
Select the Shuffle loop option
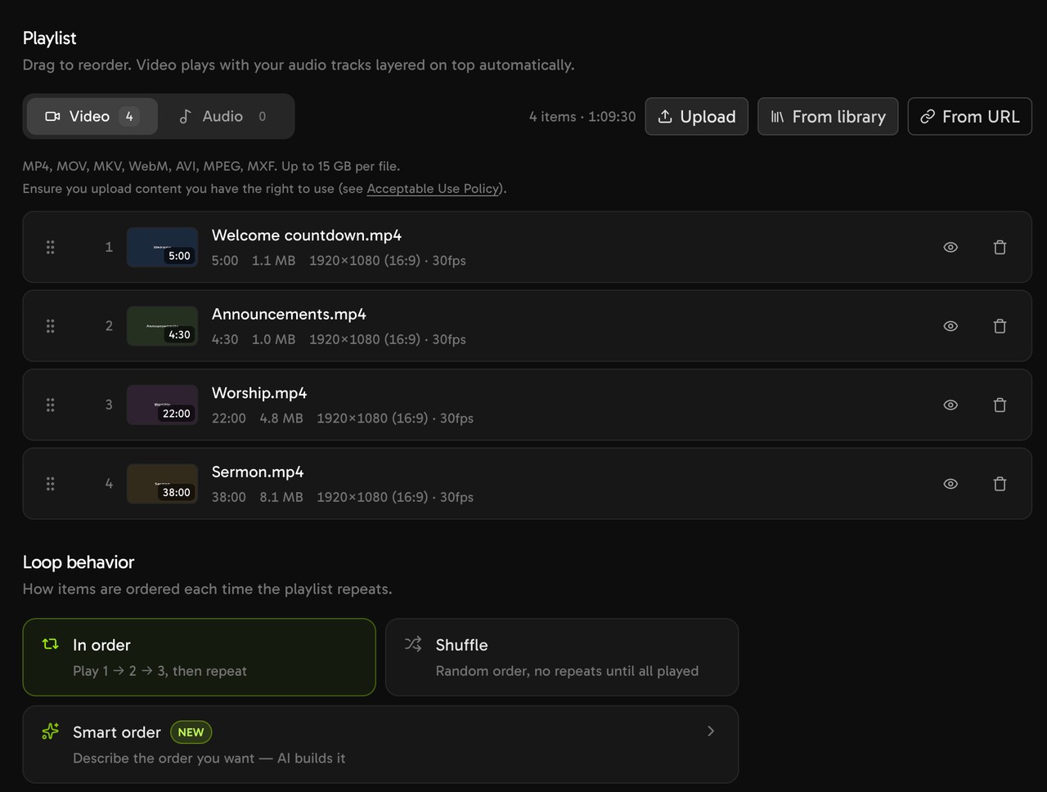(x=562, y=657)
